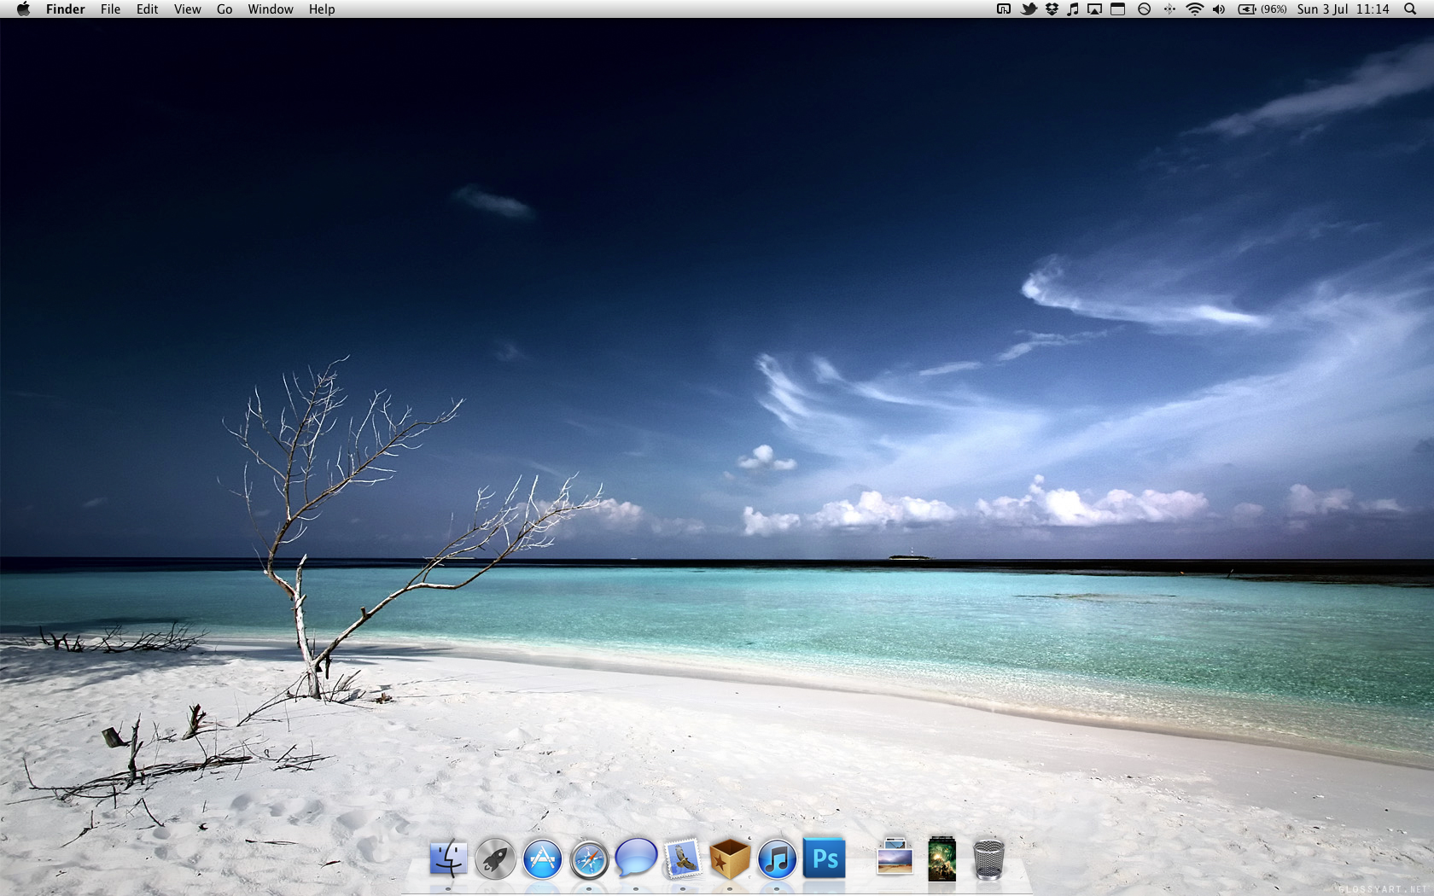1434x896 pixels.
Task: Open Spotlight search magnifying glass
Action: [x=1410, y=9]
